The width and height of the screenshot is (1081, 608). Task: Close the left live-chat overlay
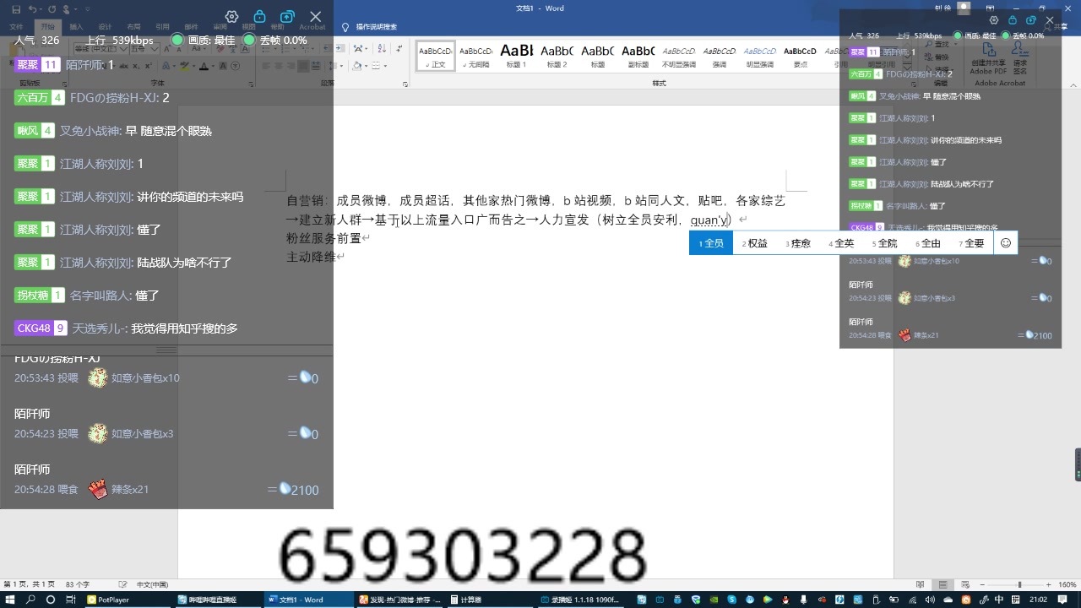316,17
